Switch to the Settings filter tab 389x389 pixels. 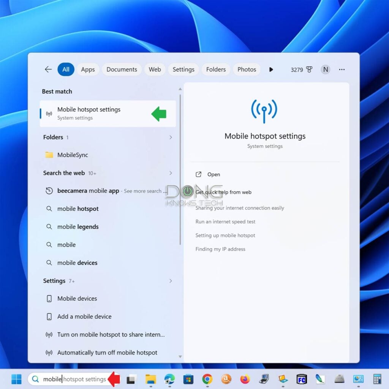pyautogui.click(x=183, y=70)
